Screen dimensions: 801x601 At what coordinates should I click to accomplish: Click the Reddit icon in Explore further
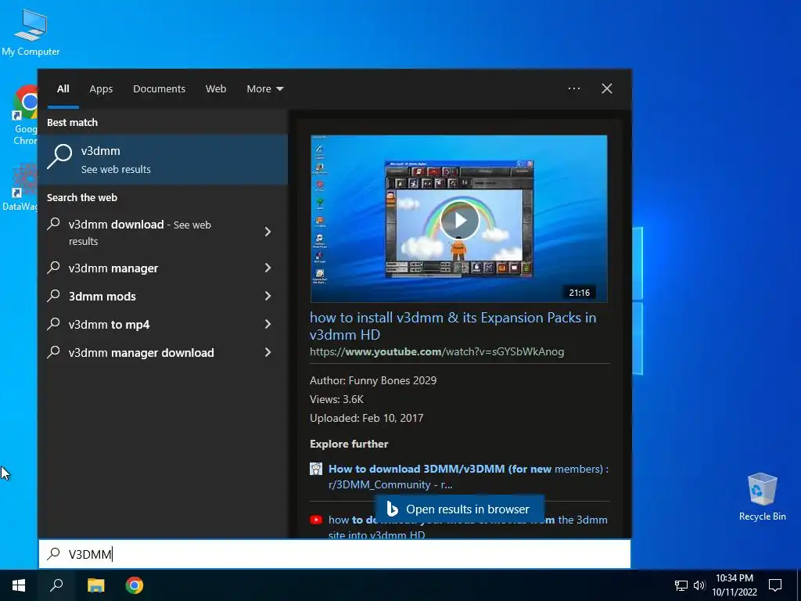(316, 469)
